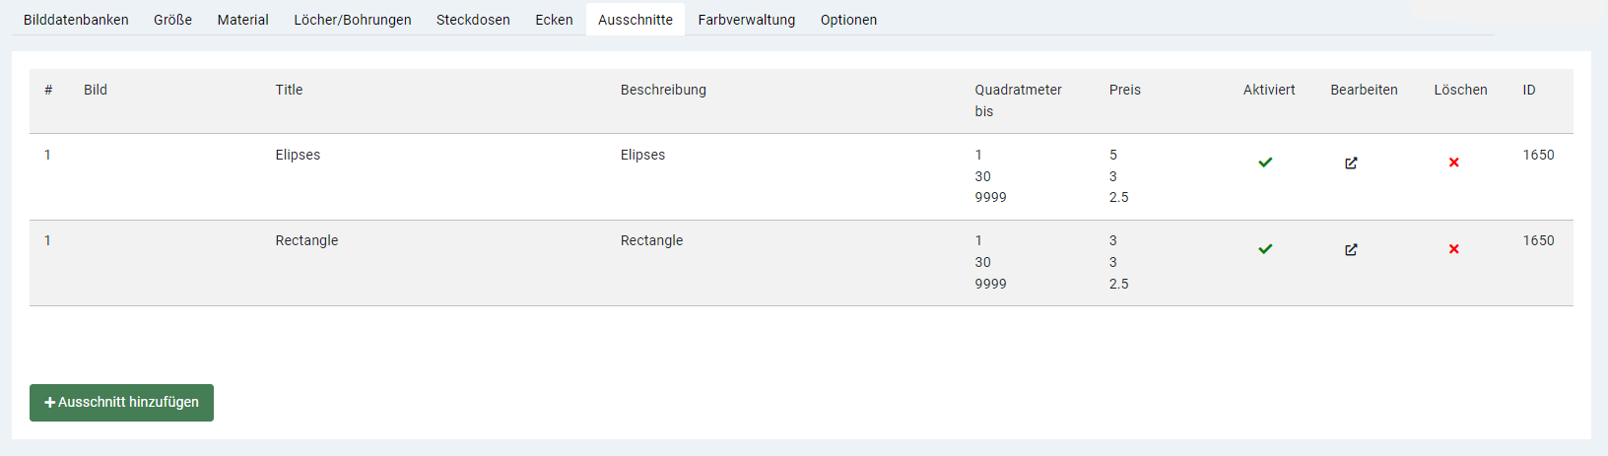
Task: Open the Farbverwaltung tab
Action: tap(746, 20)
